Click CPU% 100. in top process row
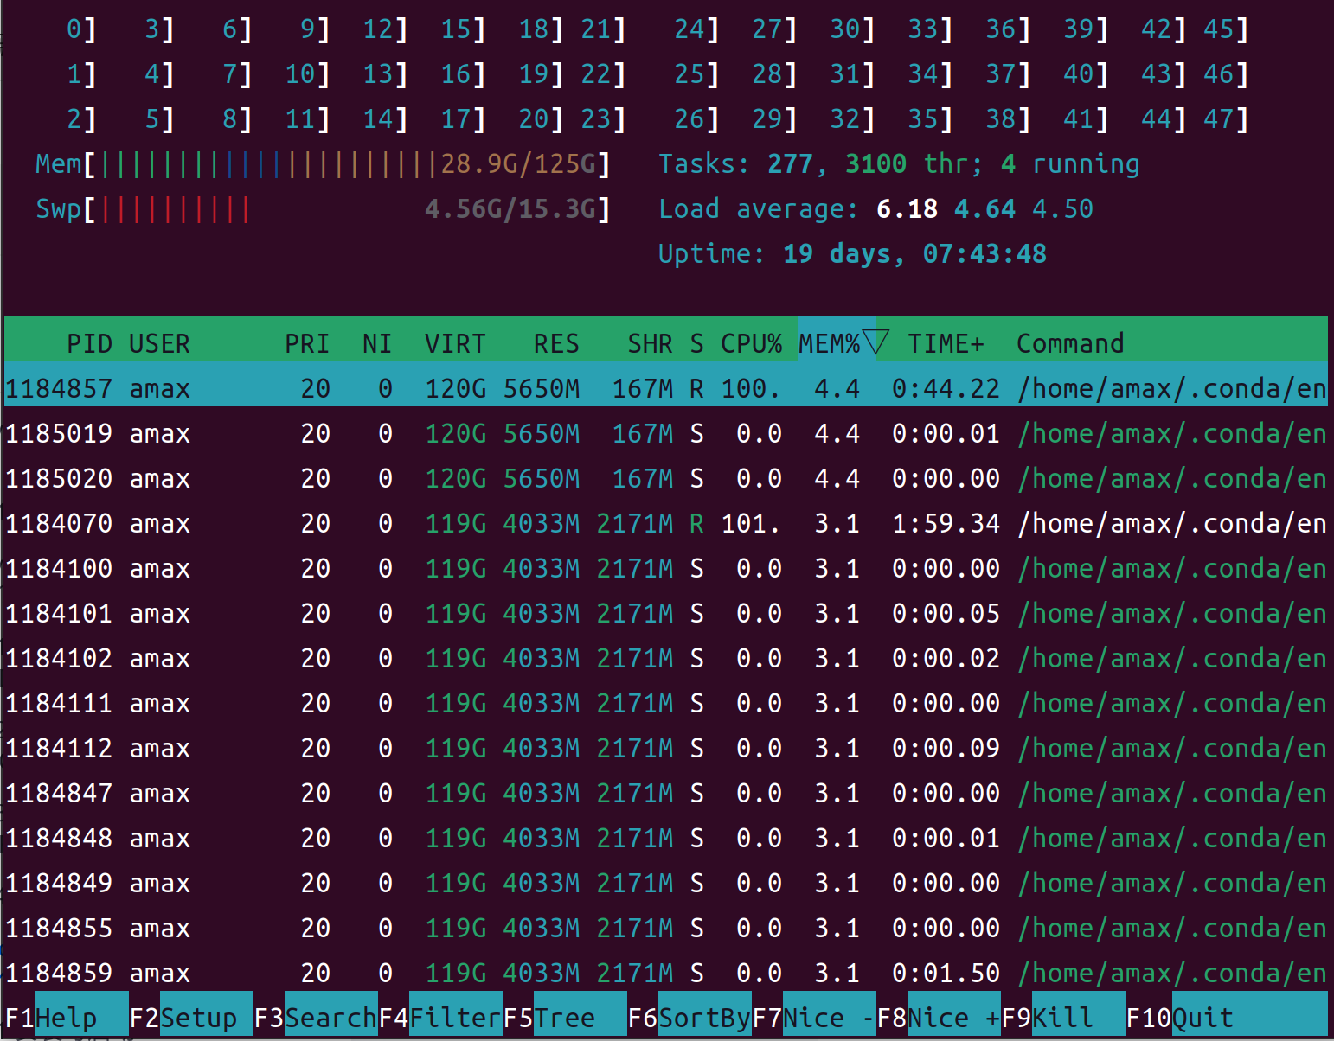This screenshot has width=1334, height=1041. click(x=751, y=388)
